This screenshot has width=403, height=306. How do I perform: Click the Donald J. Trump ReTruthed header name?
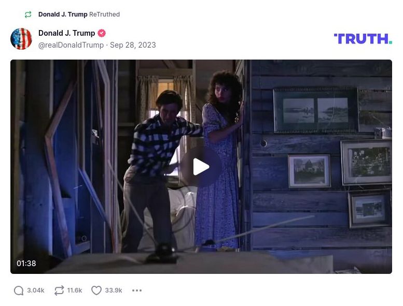[63, 14]
